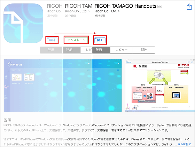Viewport: 195px width, 147px height.
Task: Switch to the レビュー tab
Action: tap(122, 50)
